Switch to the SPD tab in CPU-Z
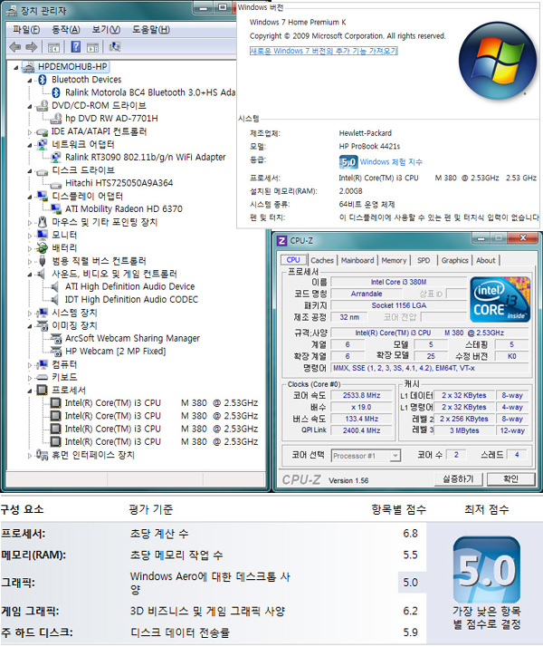 (424, 260)
